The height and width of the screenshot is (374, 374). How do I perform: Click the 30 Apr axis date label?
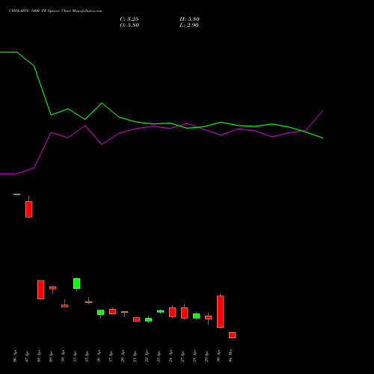pyautogui.click(x=218, y=356)
